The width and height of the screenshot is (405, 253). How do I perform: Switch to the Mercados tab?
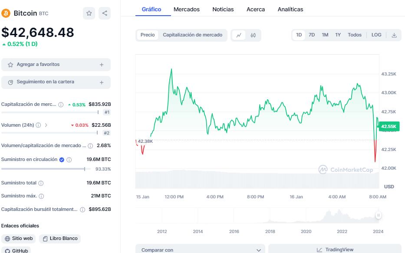pyautogui.click(x=186, y=9)
